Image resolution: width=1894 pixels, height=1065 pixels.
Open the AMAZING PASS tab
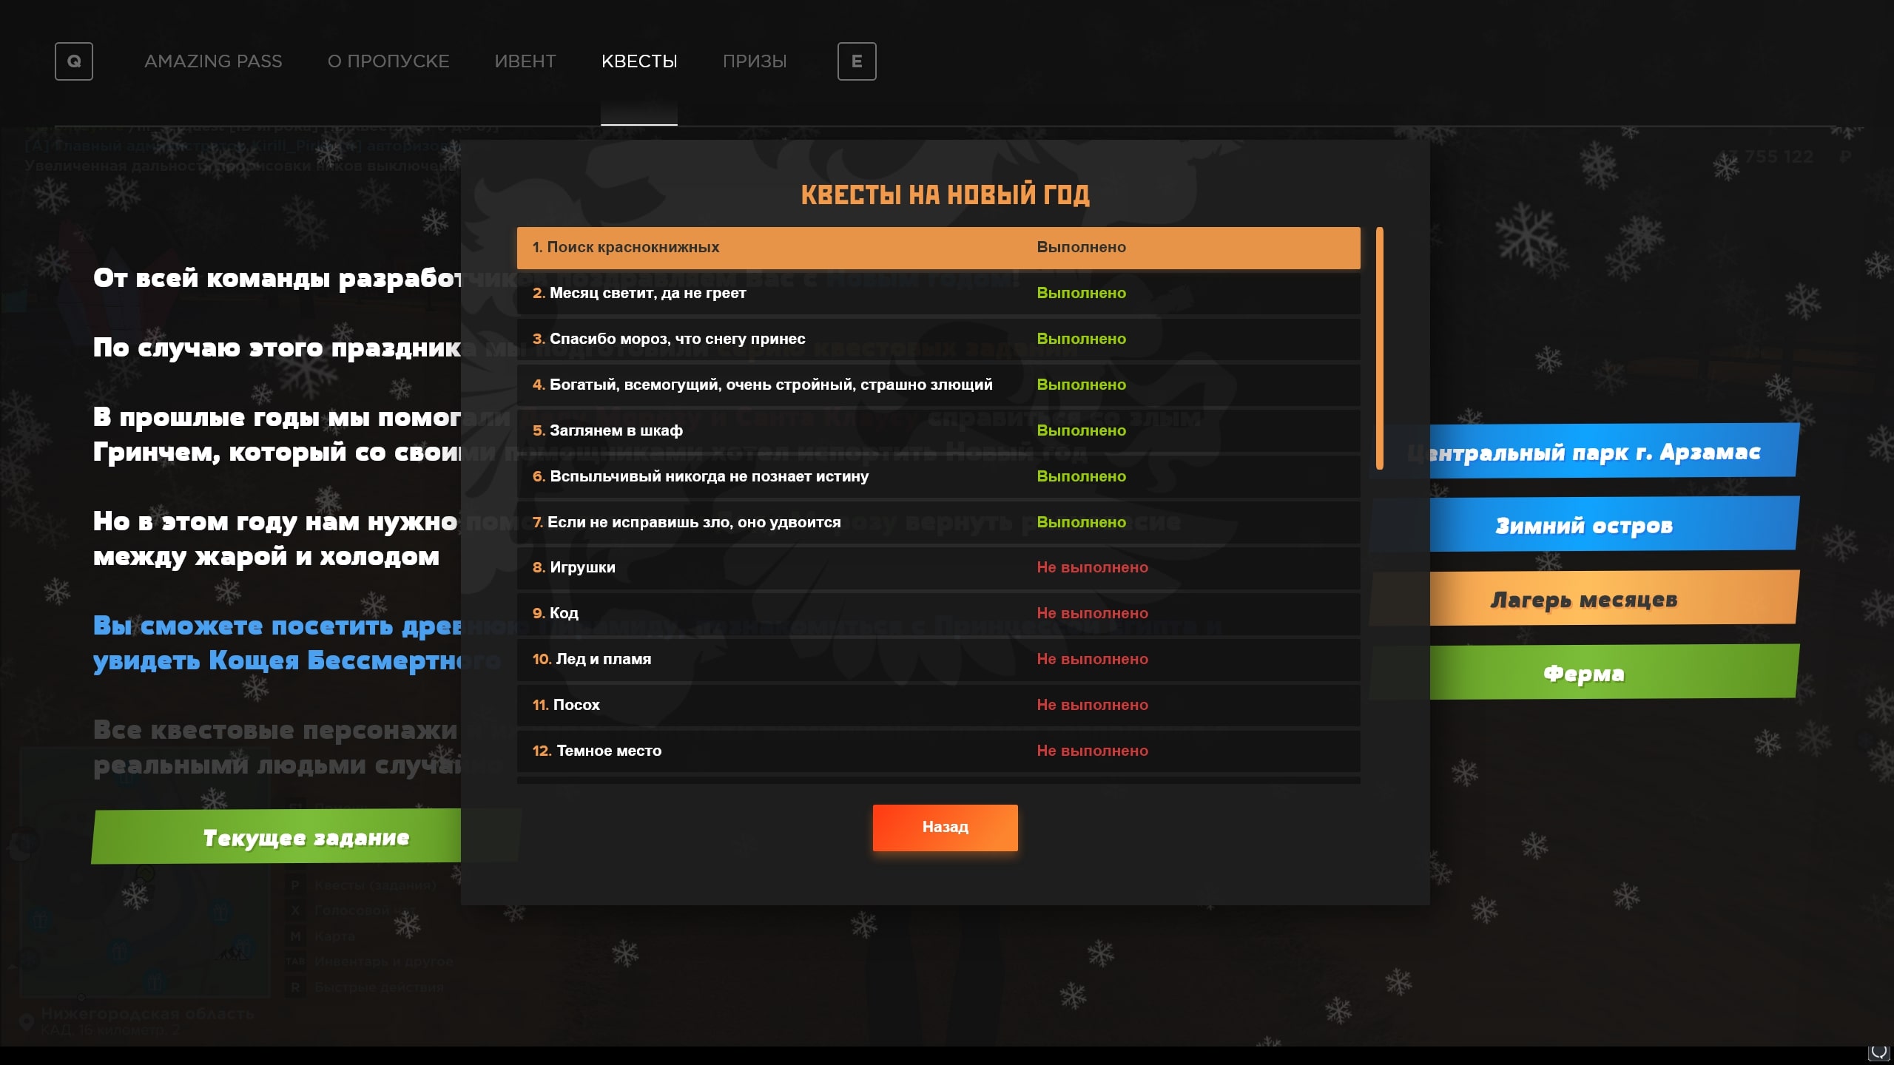(x=213, y=61)
